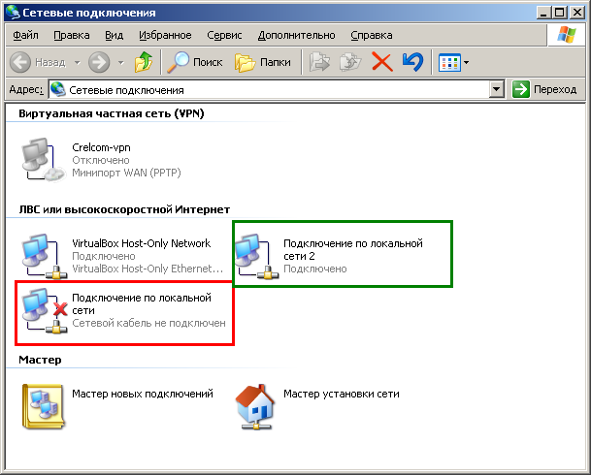Expand the address bar dropdown

click(497, 89)
